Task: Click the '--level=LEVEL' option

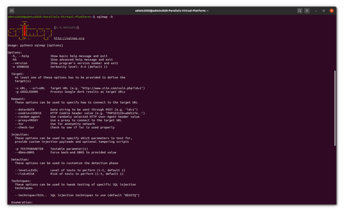Action: 27,170
